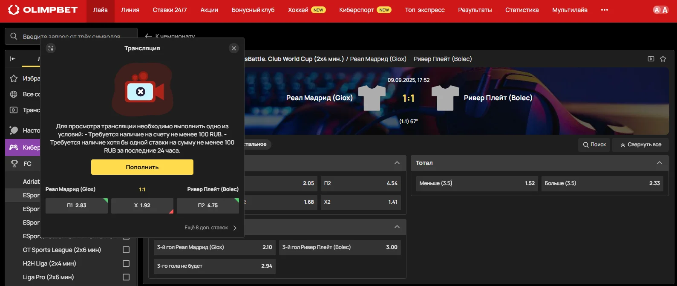Open the Киберспорт menu item
677x286 pixels.
357,10
